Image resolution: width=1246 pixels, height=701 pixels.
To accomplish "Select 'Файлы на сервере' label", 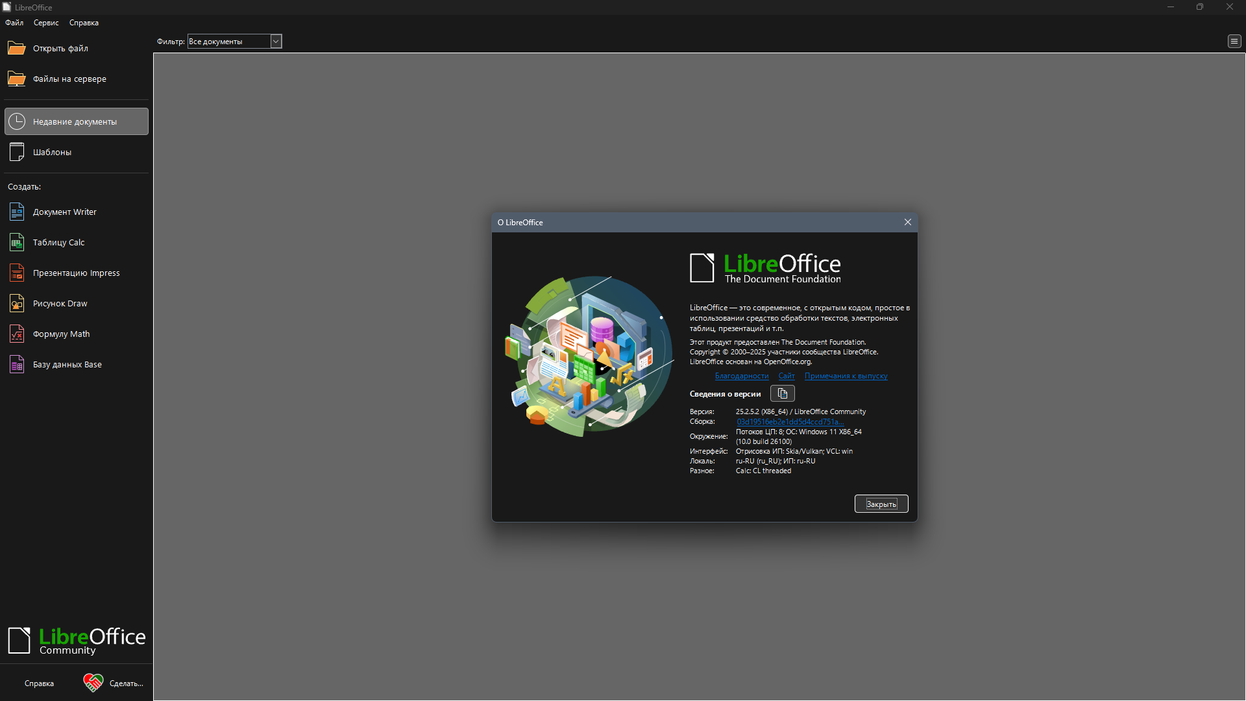I will [x=69, y=79].
